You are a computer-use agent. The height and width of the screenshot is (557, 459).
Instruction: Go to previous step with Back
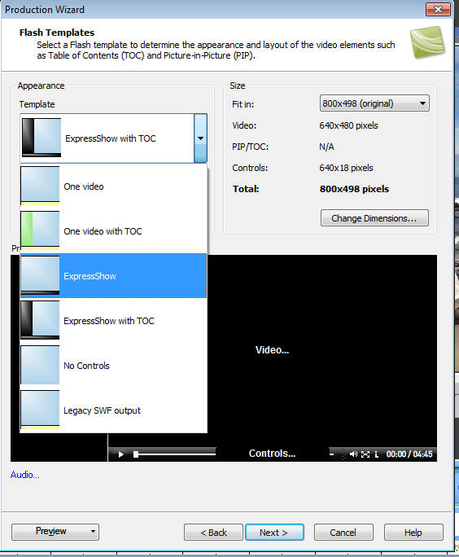[x=213, y=532]
